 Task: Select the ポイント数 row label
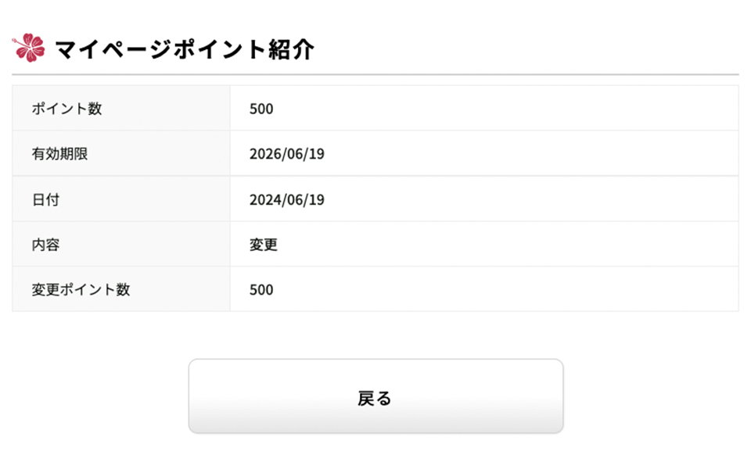click(x=67, y=109)
